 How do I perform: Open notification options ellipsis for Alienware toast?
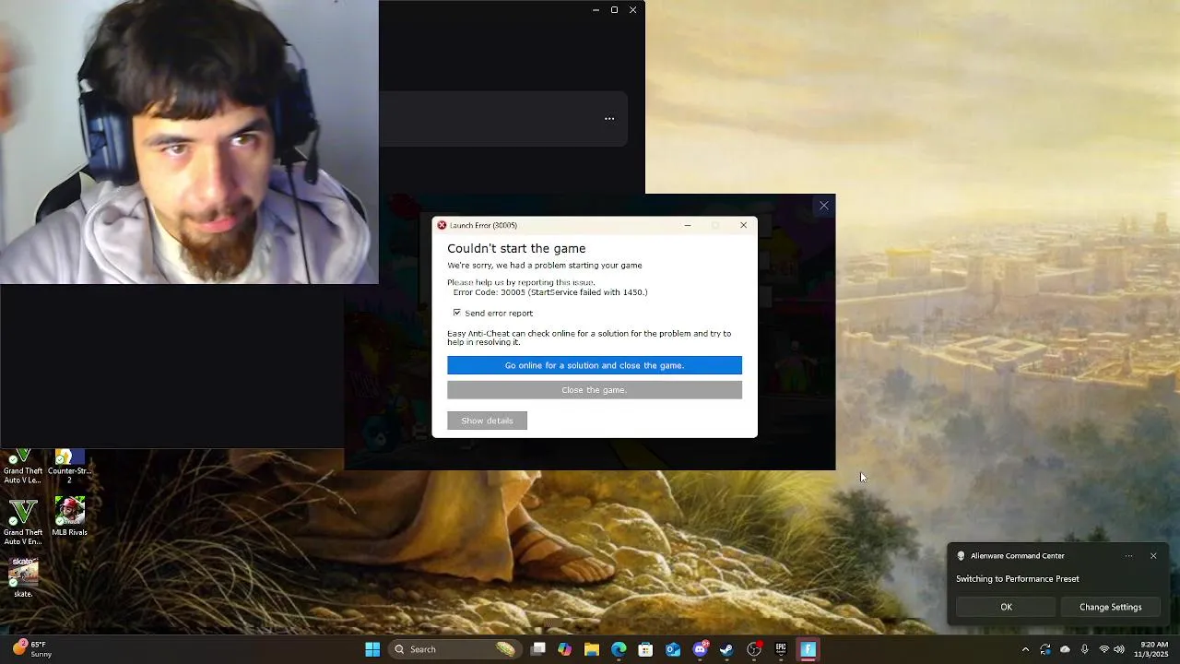(1129, 556)
